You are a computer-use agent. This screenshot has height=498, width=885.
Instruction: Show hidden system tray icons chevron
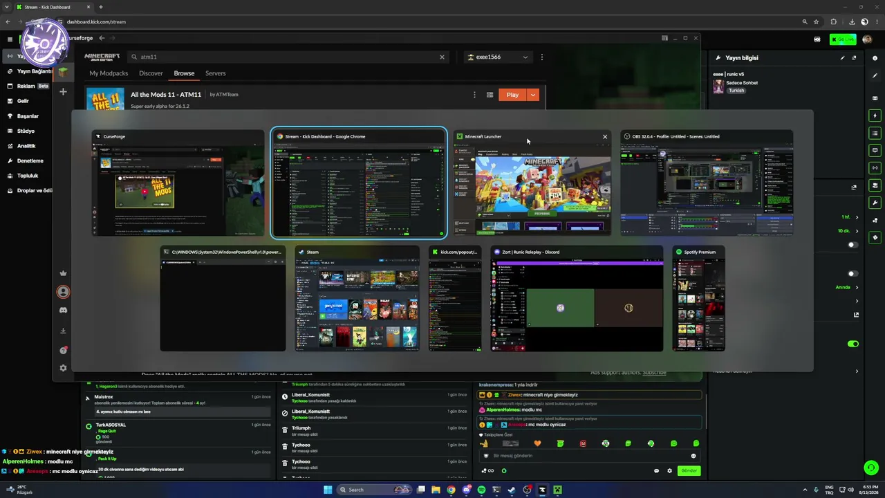pos(805,490)
